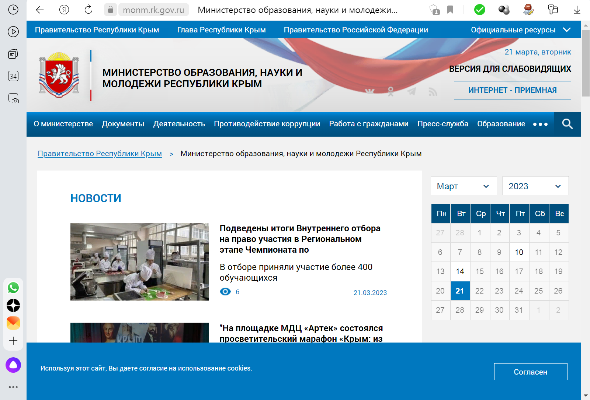Bookmark this page with bookmark icon

[x=450, y=10]
